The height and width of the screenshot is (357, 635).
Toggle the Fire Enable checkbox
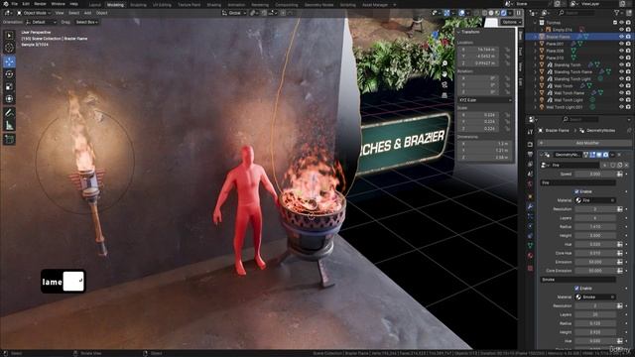click(x=576, y=191)
